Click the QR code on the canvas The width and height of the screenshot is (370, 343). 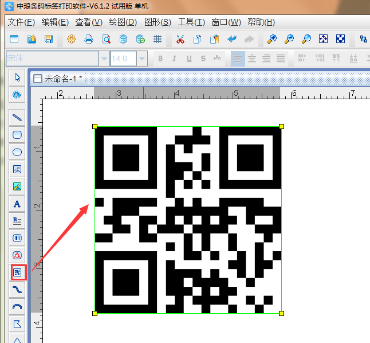tap(188, 220)
